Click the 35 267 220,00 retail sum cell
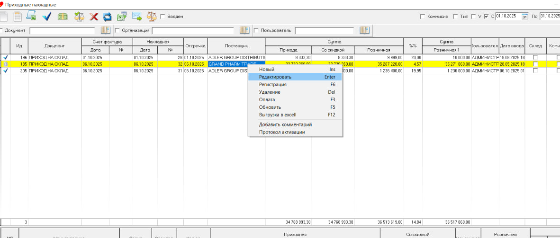The width and height of the screenshot is (560, 238). coord(379,64)
